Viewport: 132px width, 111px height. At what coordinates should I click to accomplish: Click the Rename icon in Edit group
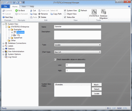tap(39, 14)
